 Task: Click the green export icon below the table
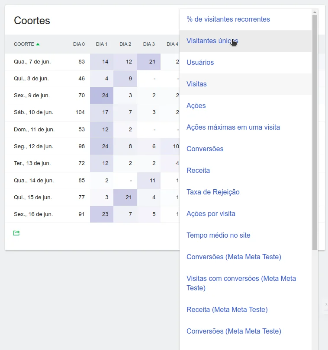pyautogui.click(x=16, y=233)
